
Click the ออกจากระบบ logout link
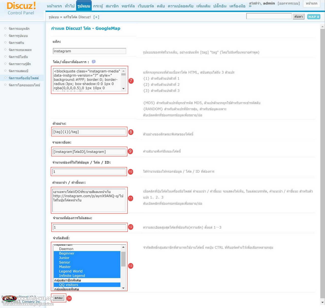[289, 4]
